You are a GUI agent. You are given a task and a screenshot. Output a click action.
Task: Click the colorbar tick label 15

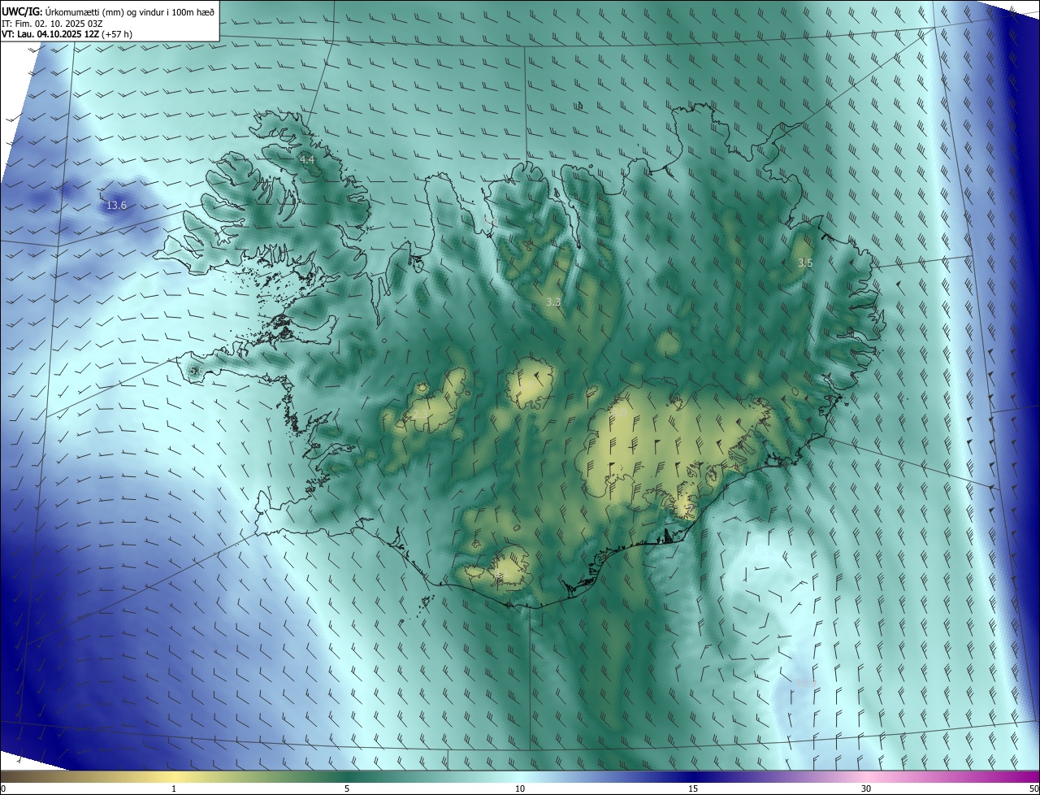tap(693, 788)
